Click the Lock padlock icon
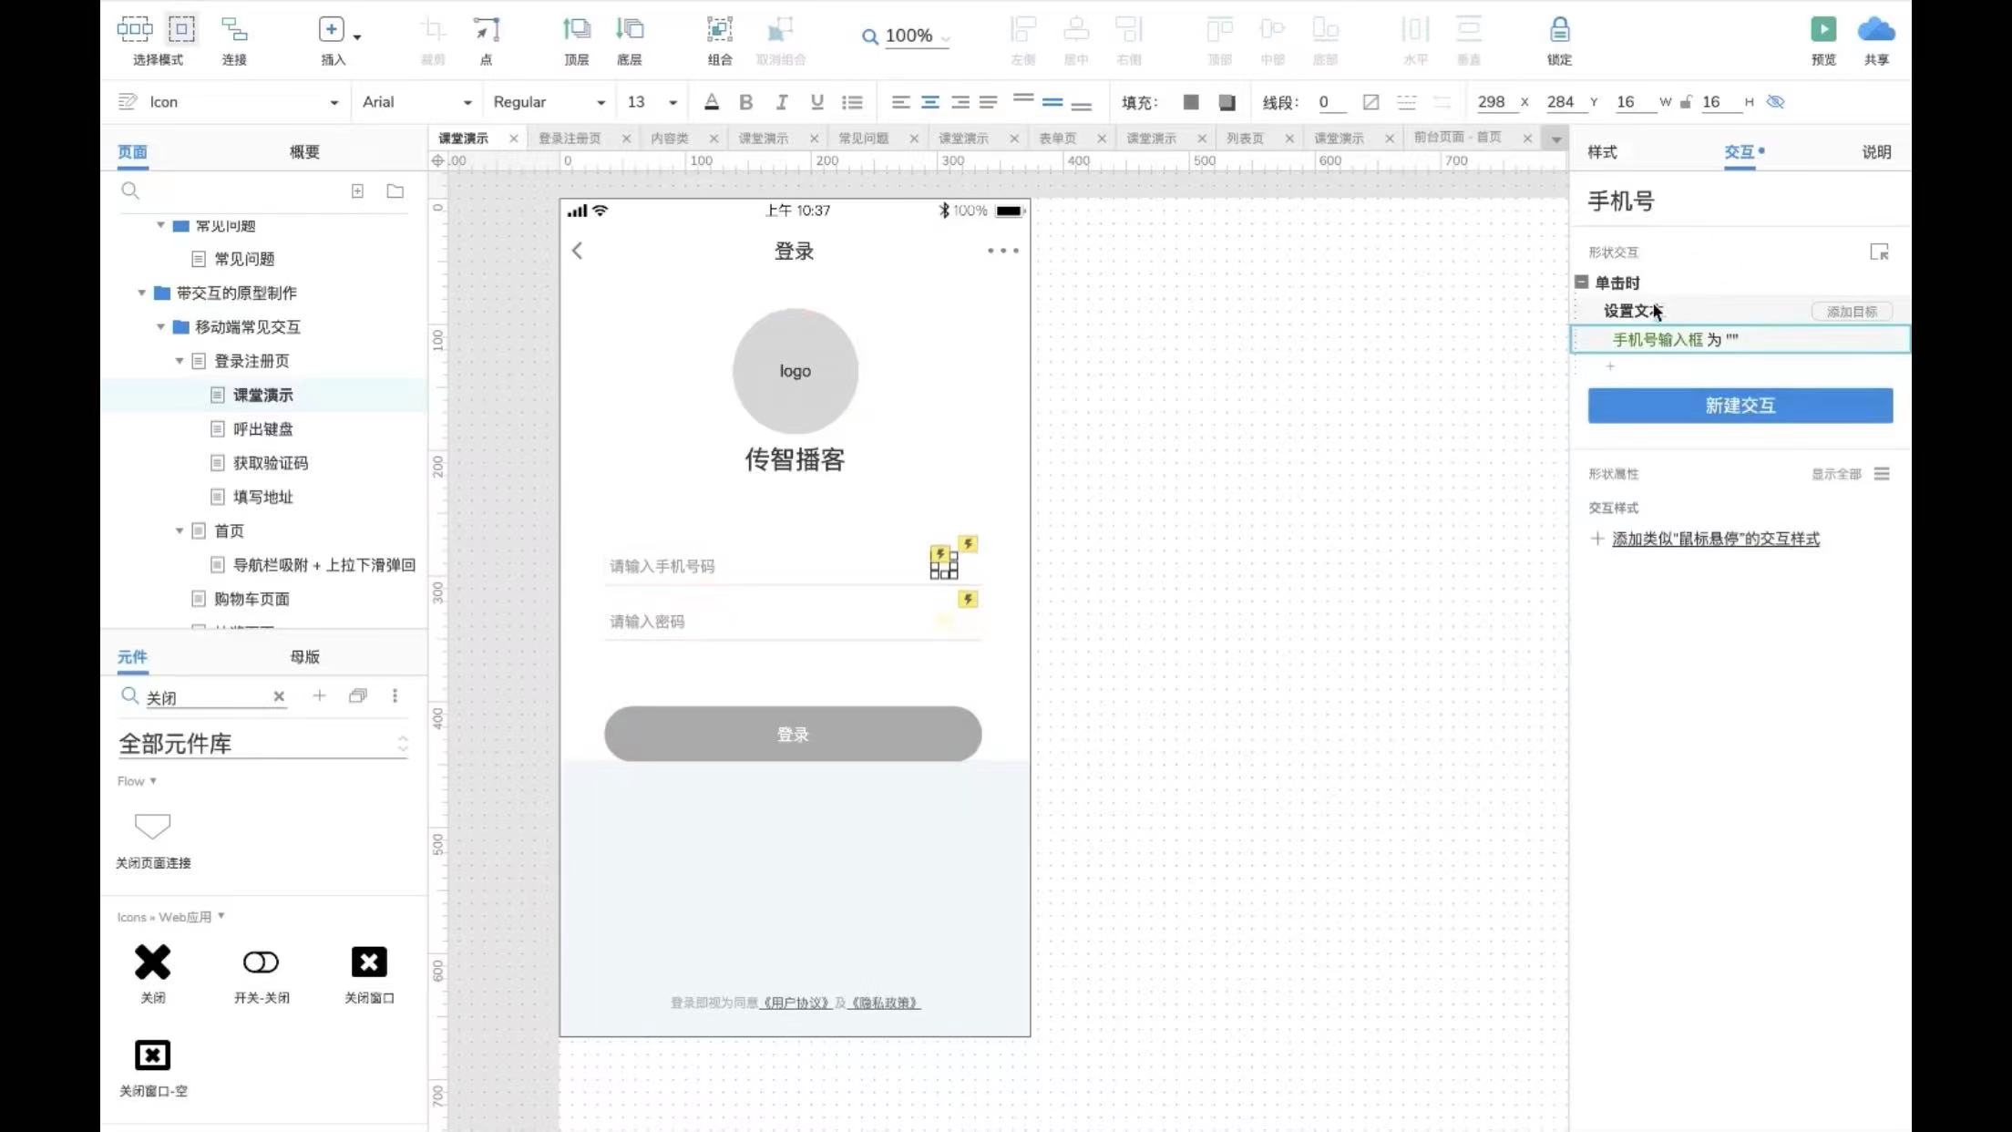The width and height of the screenshot is (2012, 1132). pos(1559,30)
